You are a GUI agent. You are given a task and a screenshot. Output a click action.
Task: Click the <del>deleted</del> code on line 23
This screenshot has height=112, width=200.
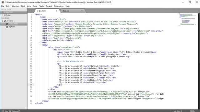(93, 68)
